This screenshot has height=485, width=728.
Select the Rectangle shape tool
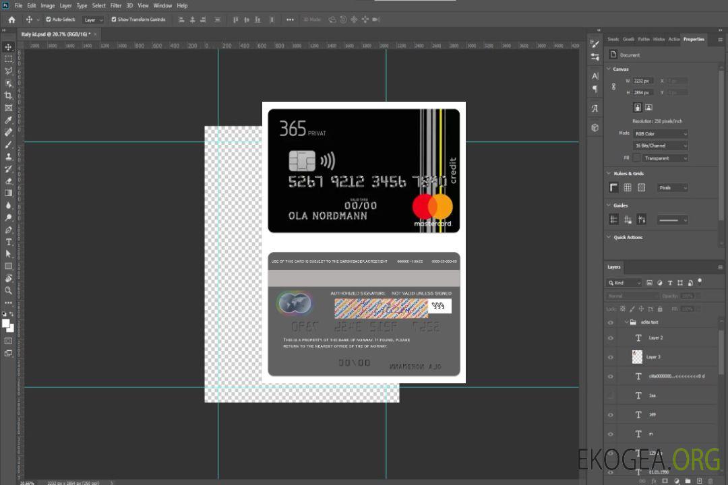(x=8, y=266)
